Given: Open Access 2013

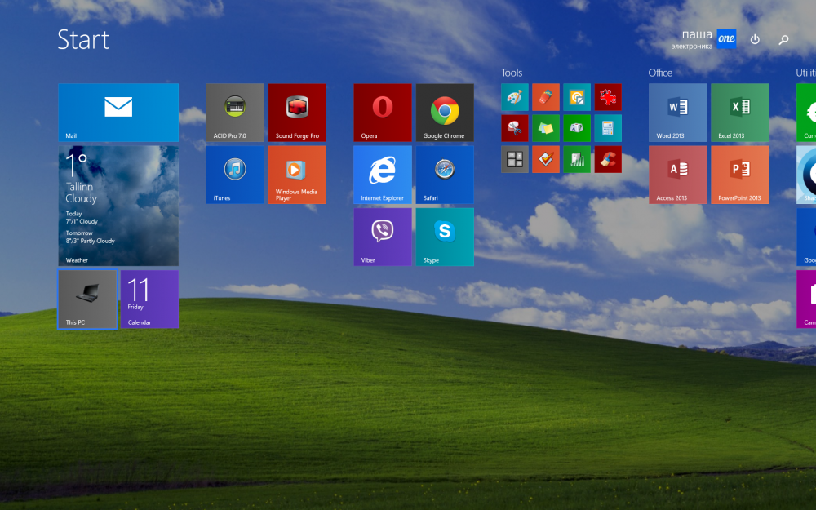Looking at the screenshot, I should tap(677, 175).
